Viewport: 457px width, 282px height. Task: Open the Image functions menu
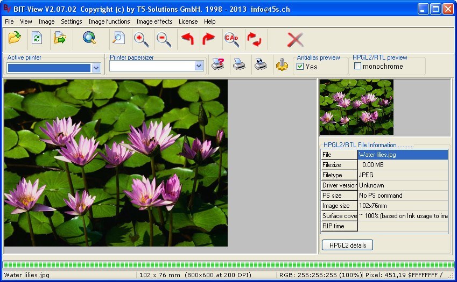tap(109, 21)
